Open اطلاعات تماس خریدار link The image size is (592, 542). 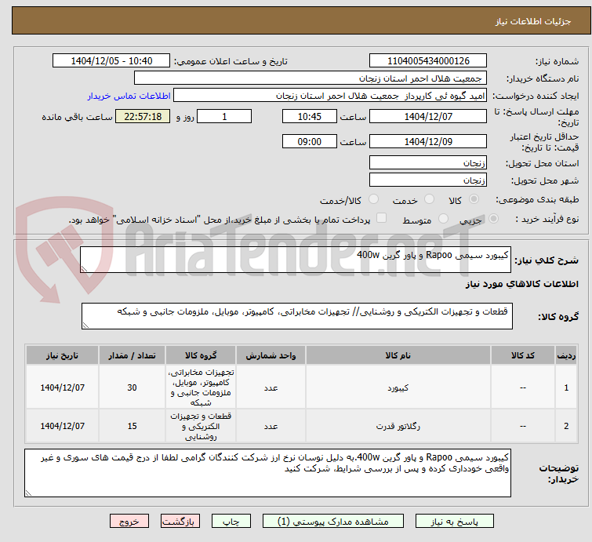coord(129,96)
